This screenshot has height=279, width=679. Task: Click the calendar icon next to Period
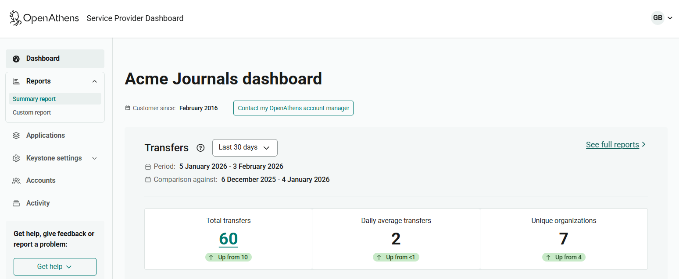tap(147, 166)
